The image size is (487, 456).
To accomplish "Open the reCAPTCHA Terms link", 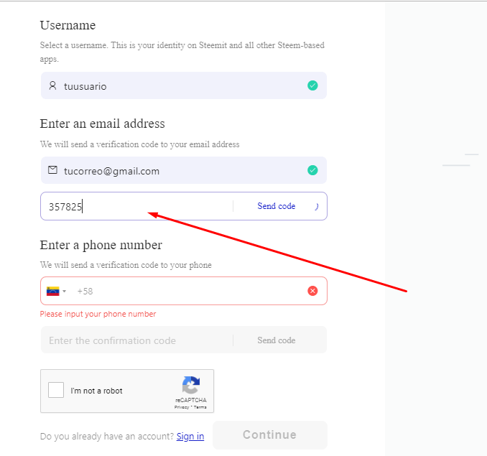I will [x=200, y=407].
